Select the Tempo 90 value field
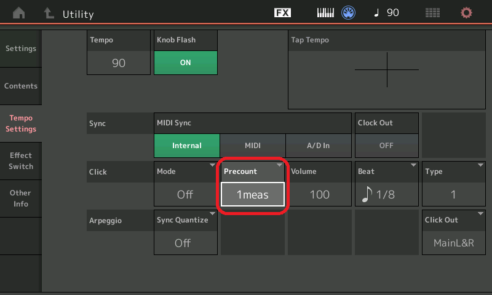 119,63
